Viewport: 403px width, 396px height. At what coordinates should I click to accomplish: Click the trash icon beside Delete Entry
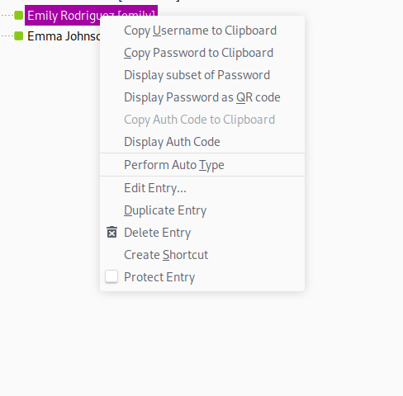coord(111,233)
